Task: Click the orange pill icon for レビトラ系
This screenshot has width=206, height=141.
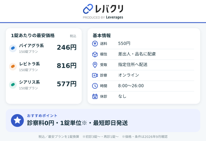Action: [13, 66]
